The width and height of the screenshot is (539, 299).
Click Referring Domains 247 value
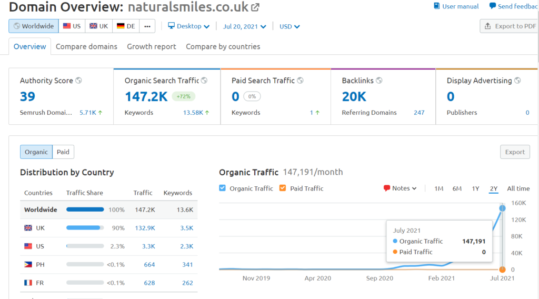click(x=419, y=112)
